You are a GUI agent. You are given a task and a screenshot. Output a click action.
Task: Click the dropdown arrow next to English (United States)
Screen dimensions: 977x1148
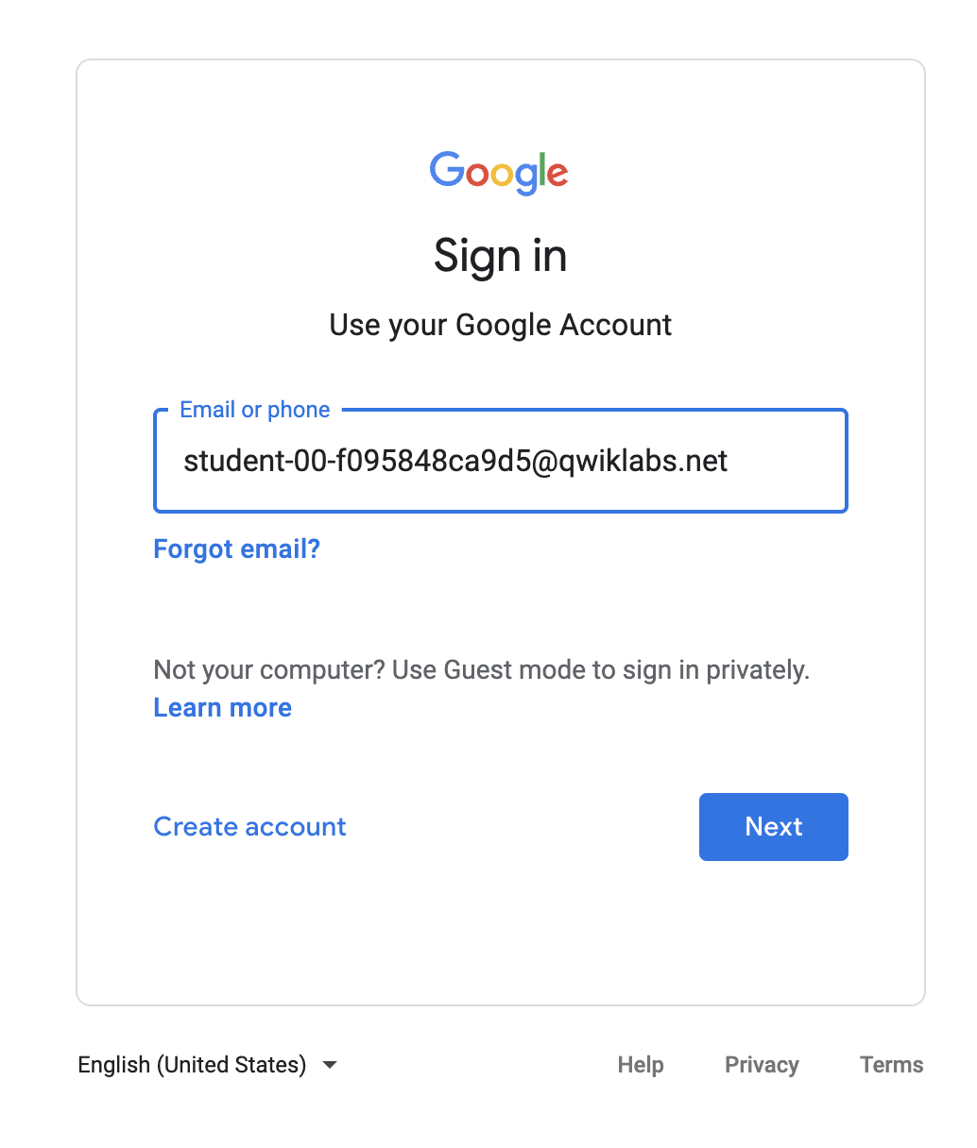pos(329,1064)
